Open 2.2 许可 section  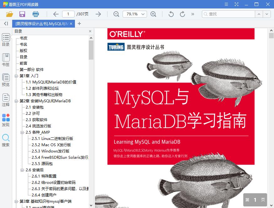click(x=33, y=114)
